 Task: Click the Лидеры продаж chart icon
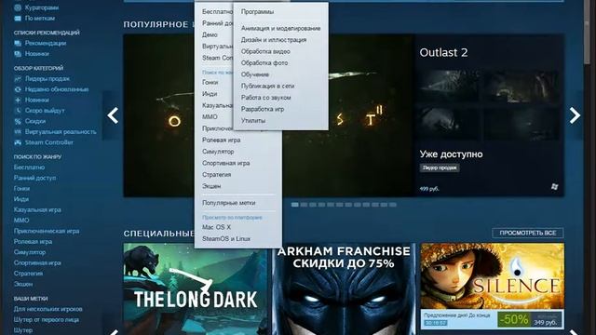click(18, 79)
